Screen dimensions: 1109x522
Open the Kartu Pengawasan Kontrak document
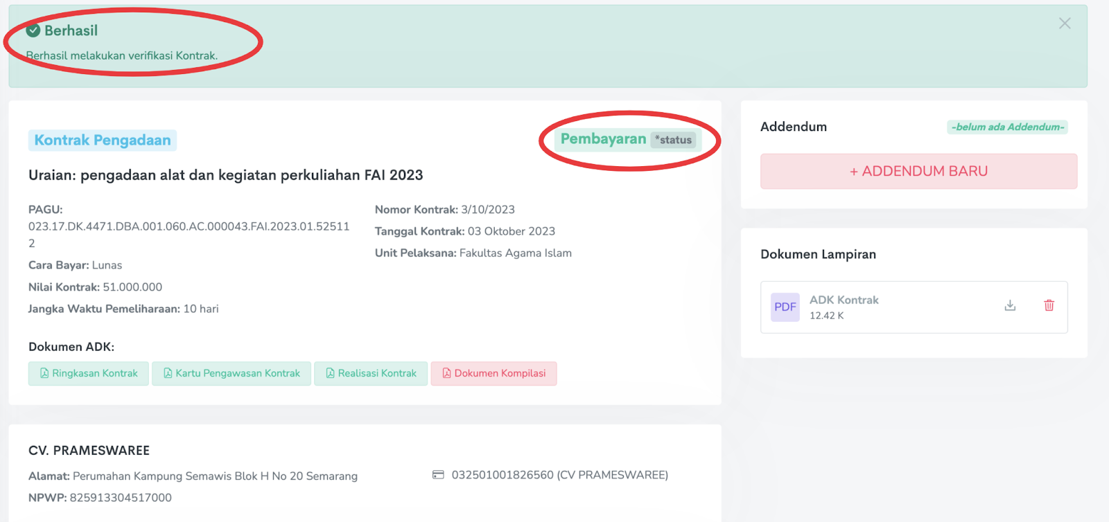(x=232, y=373)
